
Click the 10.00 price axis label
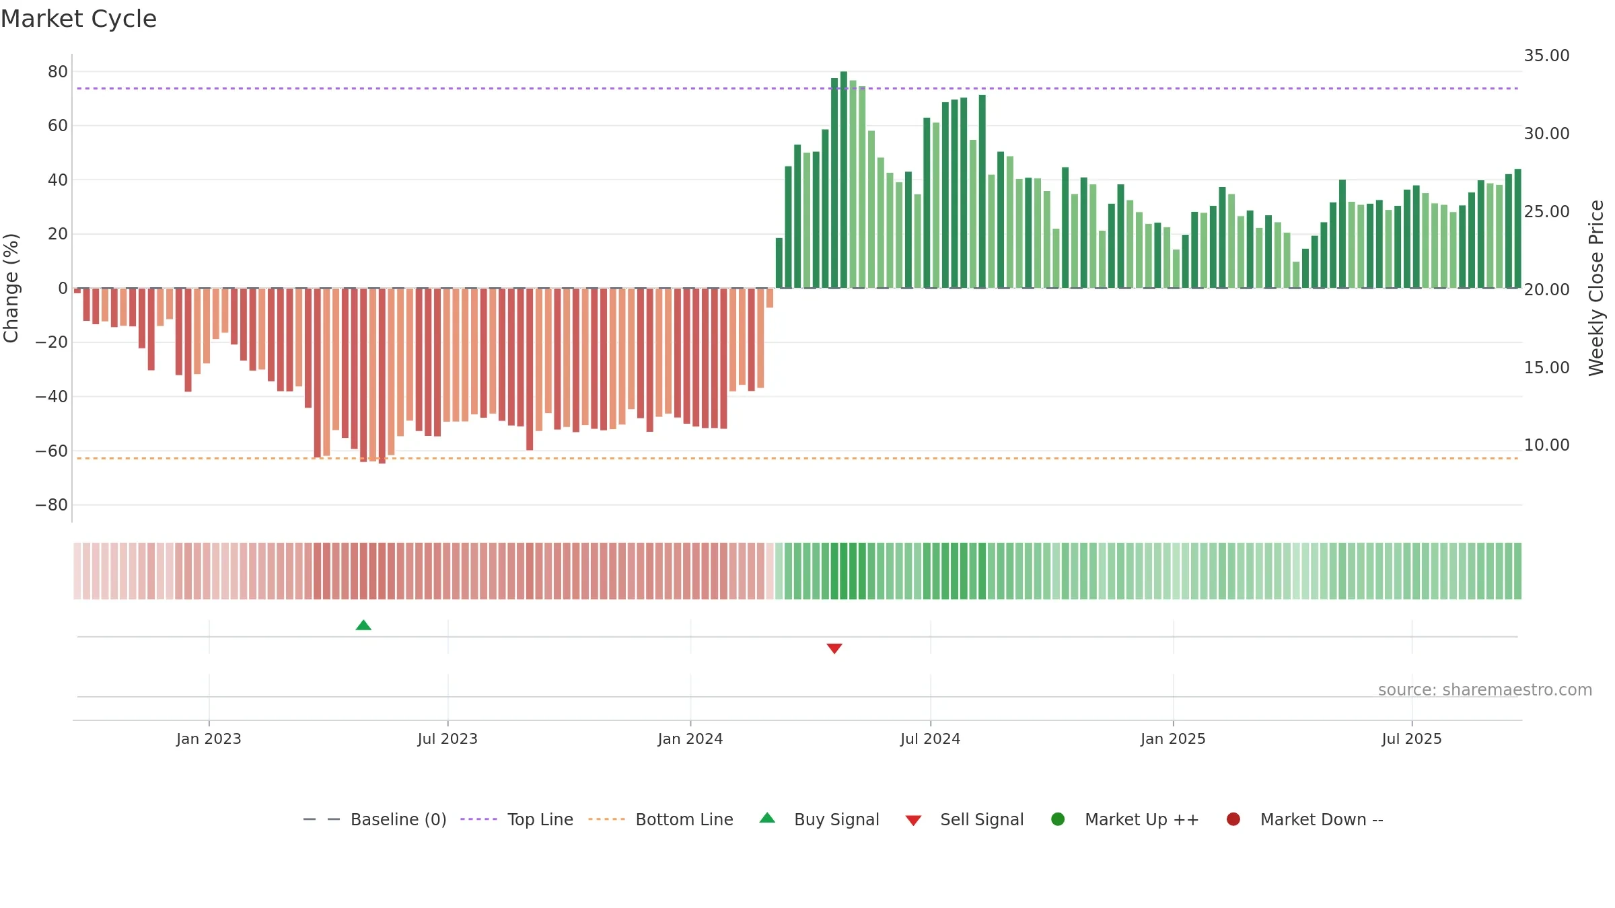tap(1546, 445)
